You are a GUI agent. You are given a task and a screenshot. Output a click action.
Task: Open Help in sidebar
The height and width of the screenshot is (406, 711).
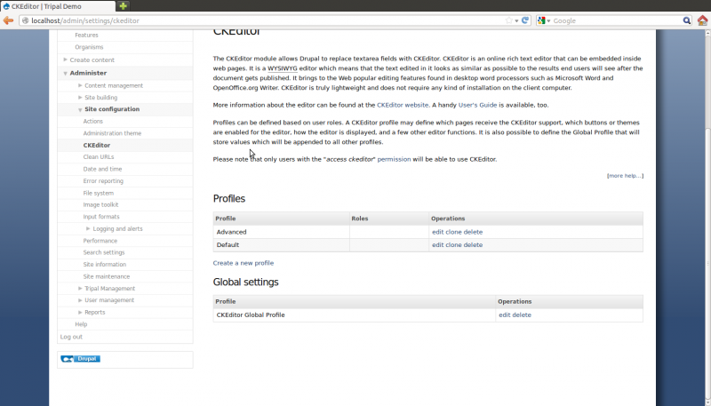click(x=81, y=324)
